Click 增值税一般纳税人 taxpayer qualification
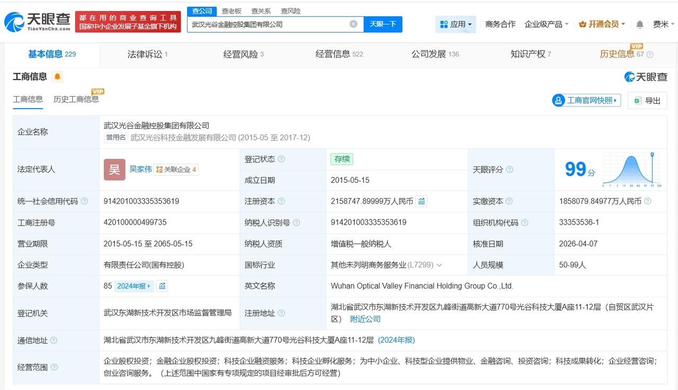The width and height of the screenshot is (678, 390). point(361,244)
